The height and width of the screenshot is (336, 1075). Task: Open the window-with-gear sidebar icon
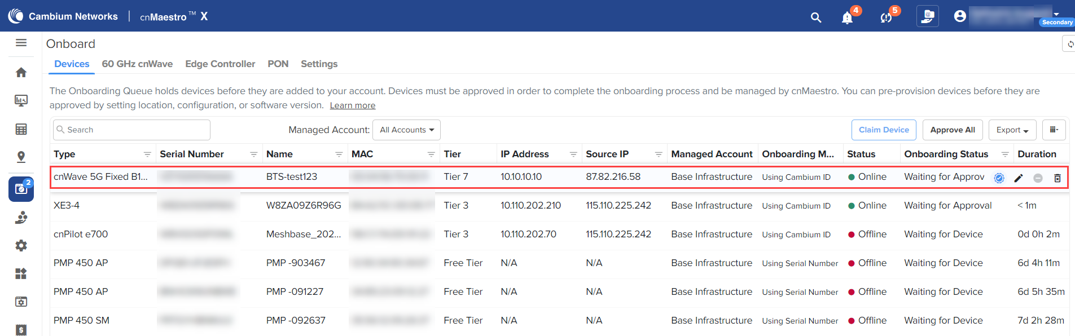coord(21,302)
